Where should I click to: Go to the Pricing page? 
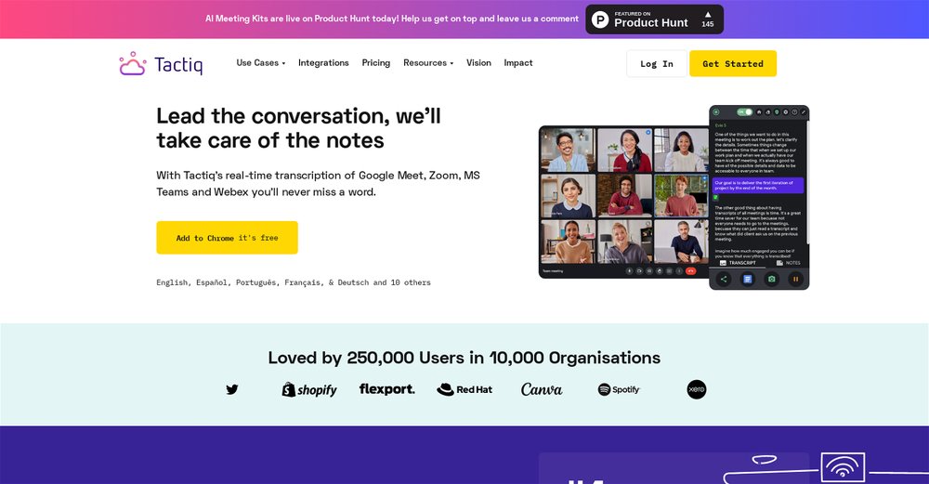[376, 63]
